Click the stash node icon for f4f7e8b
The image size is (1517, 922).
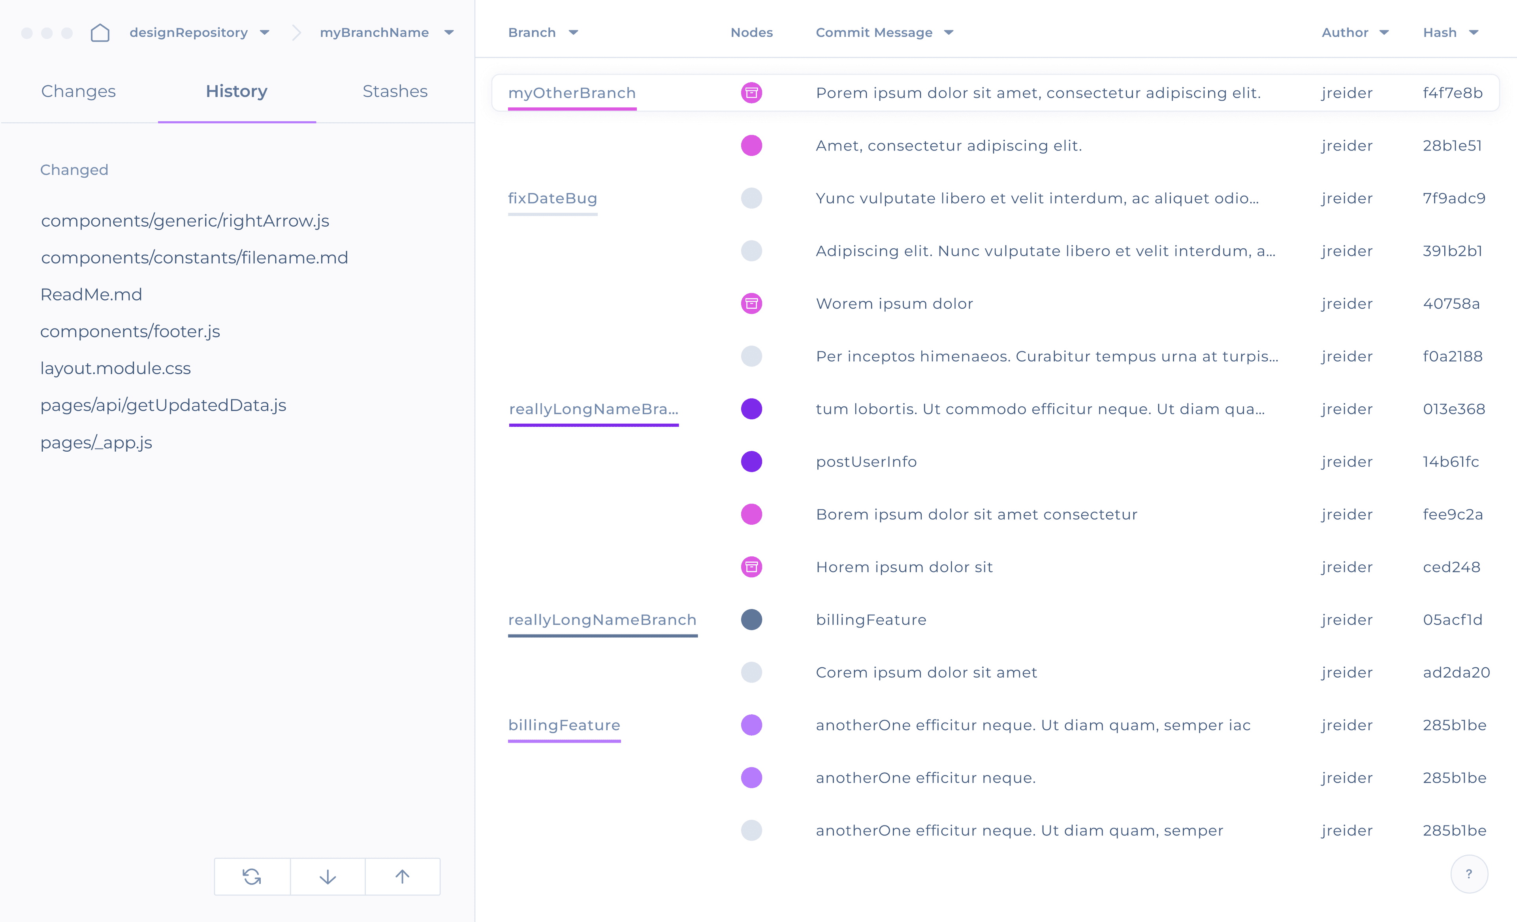pyautogui.click(x=751, y=93)
